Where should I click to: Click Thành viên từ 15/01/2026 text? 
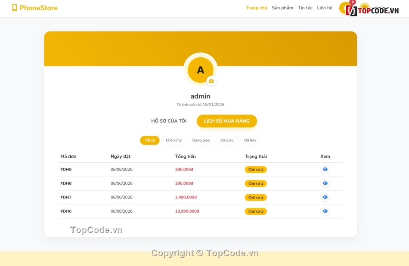(200, 105)
